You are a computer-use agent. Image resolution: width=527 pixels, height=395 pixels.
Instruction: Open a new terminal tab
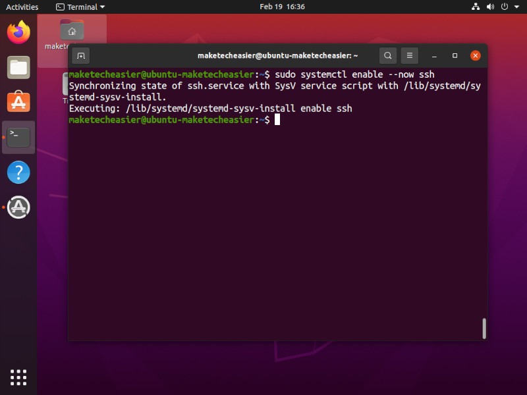[x=80, y=55]
